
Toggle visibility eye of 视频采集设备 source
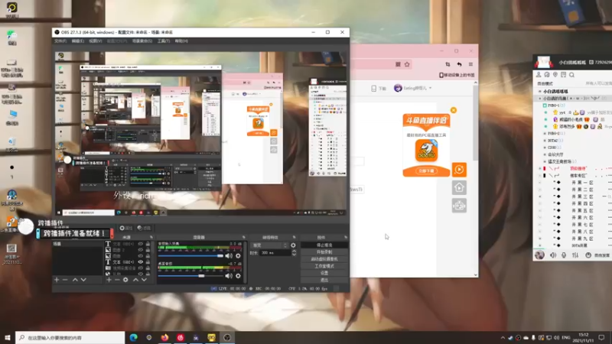pyautogui.click(x=141, y=268)
